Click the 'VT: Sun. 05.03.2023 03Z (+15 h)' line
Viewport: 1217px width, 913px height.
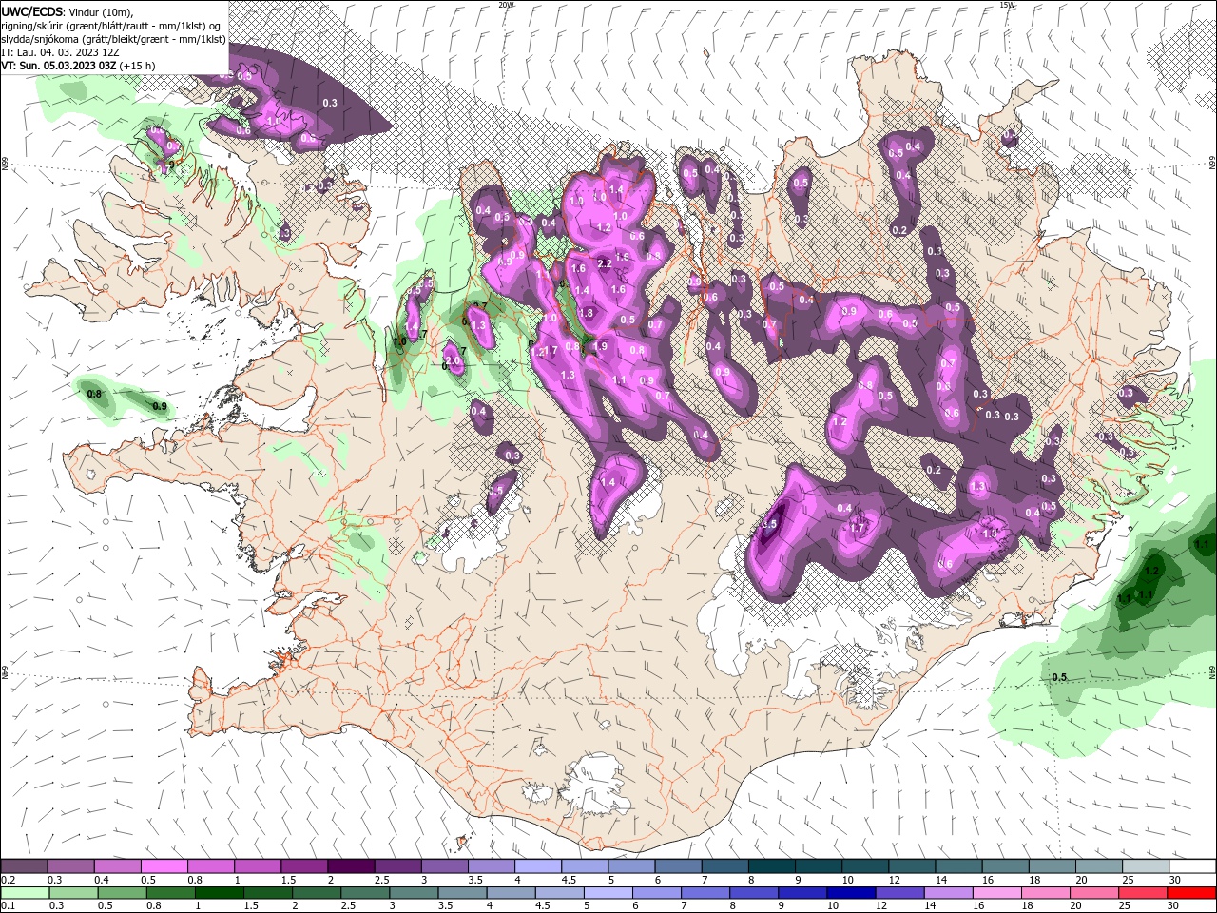tap(78, 66)
